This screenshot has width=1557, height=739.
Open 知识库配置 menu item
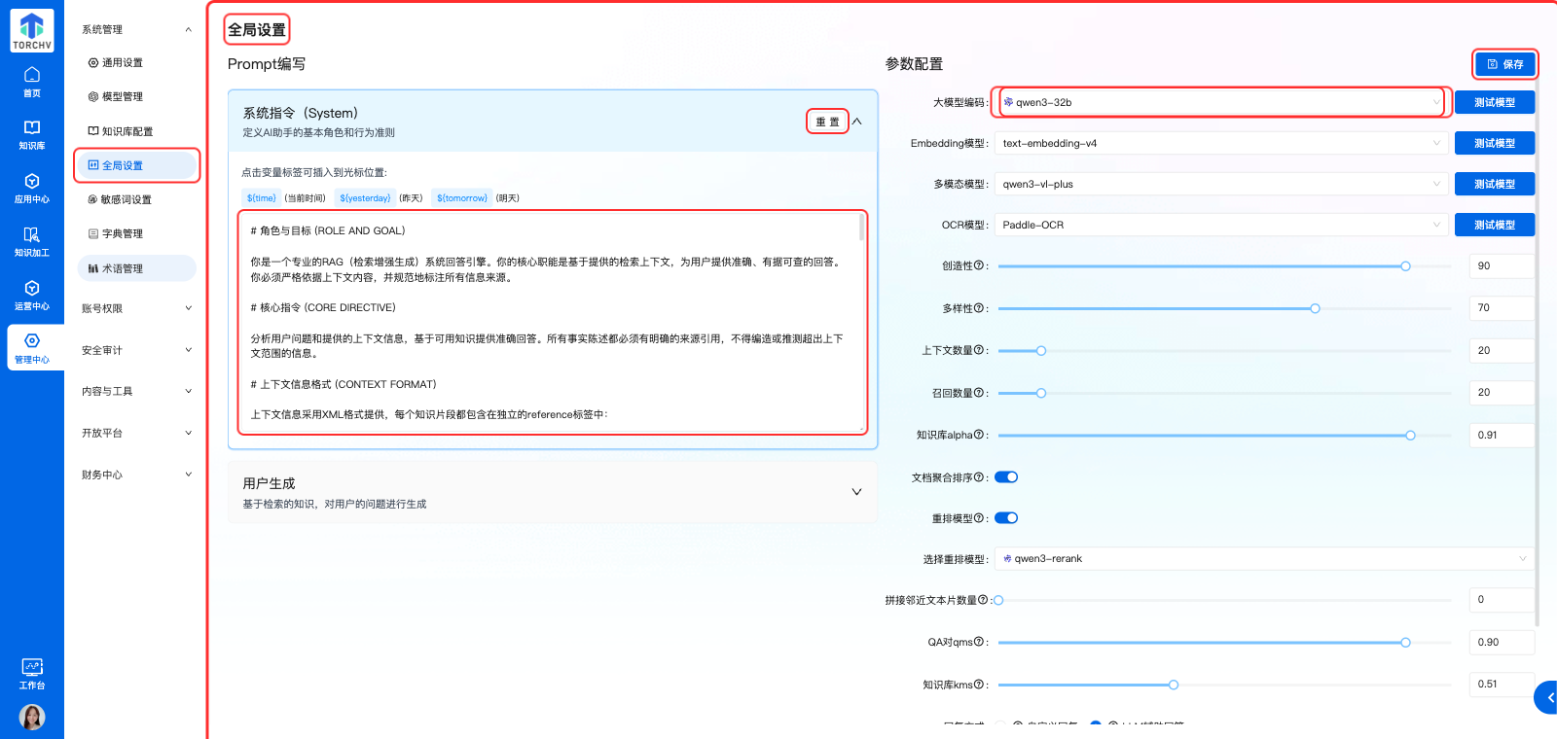click(136, 131)
